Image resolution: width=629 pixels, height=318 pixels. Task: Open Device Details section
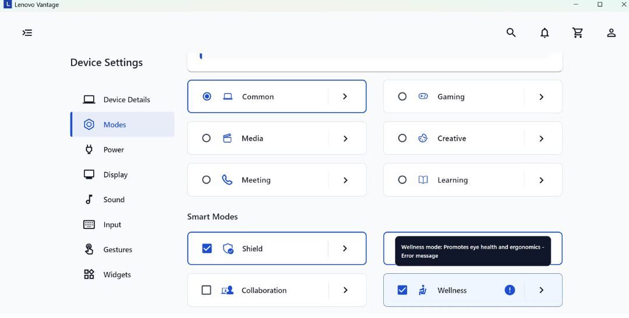(x=126, y=99)
